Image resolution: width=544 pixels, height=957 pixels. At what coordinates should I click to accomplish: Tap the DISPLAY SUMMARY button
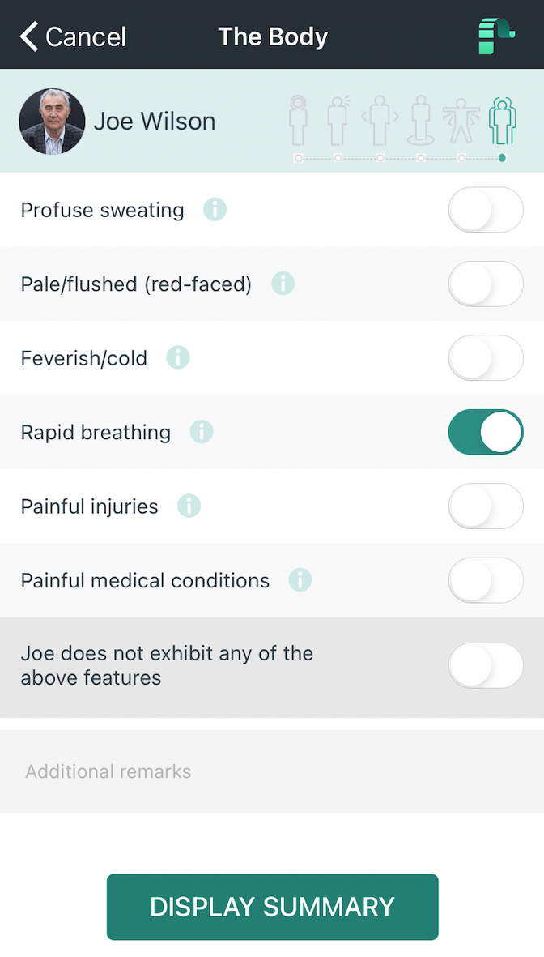click(x=273, y=907)
